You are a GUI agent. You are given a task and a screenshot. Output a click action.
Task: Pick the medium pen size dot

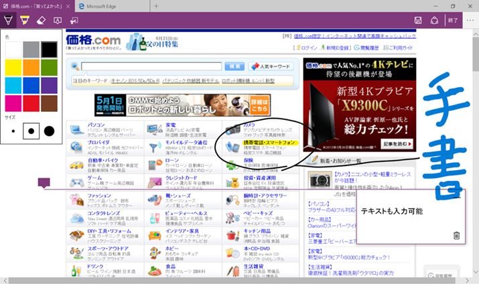pos(30,131)
